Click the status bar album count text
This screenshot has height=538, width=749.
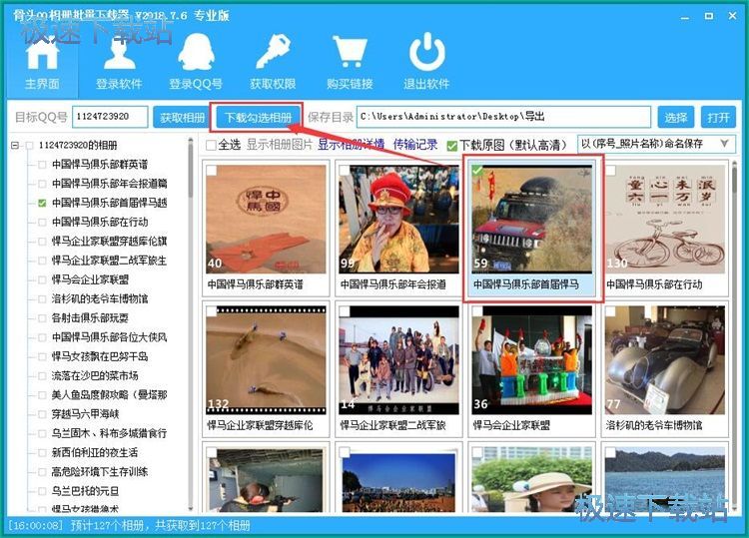coord(161,526)
